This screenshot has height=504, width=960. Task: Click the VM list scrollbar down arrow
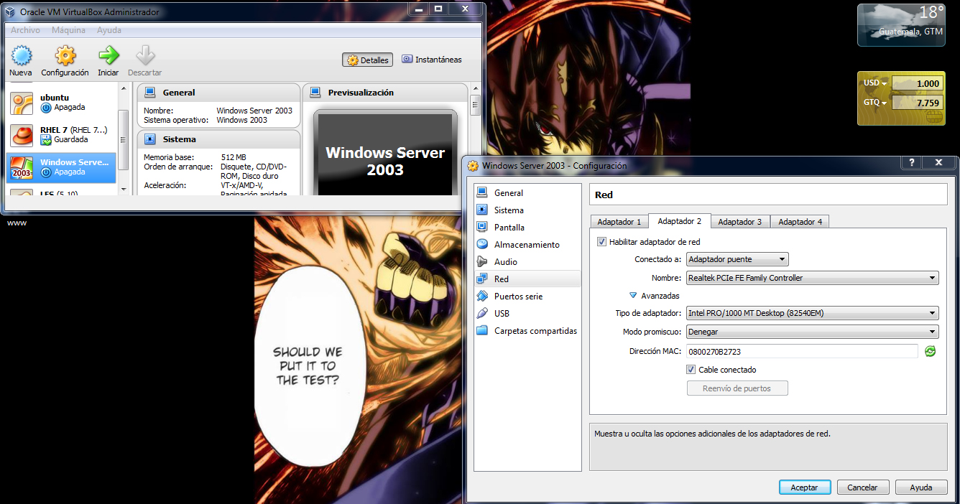click(x=123, y=190)
